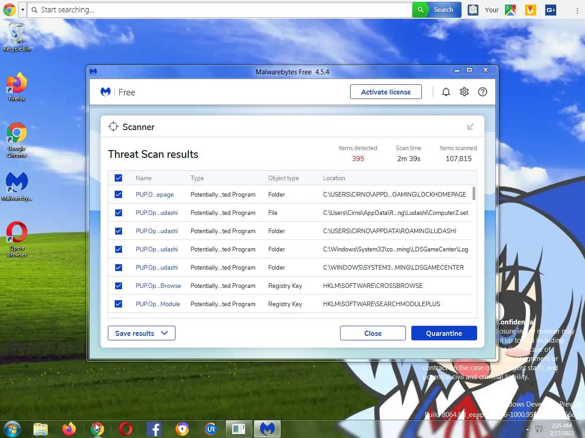Uncheck the SYSTEM3...LDSGAMECENTER folder threat
Screen dimensions: 585x438
118,267
